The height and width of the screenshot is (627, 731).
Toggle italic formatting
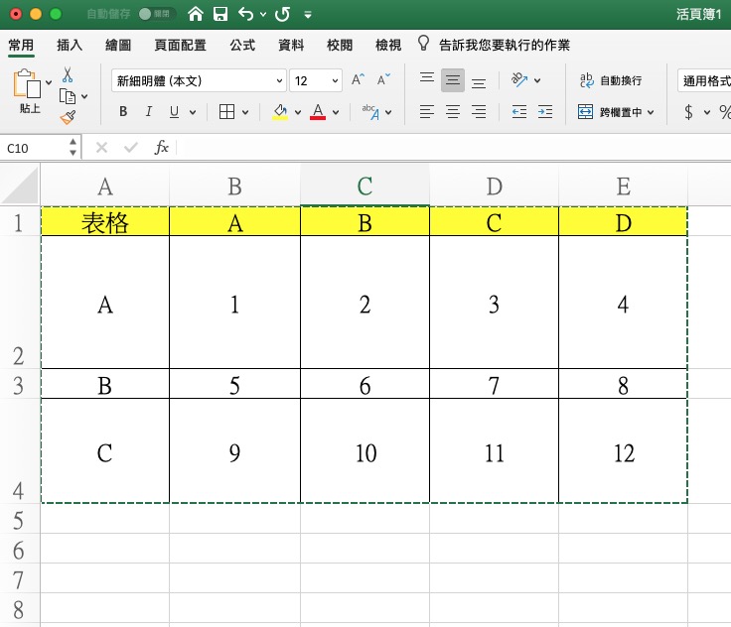pyautogui.click(x=149, y=112)
